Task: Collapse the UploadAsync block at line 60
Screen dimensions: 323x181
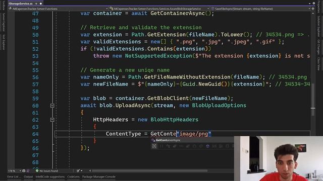Action: pyautogui.click(x=52, y=106)
